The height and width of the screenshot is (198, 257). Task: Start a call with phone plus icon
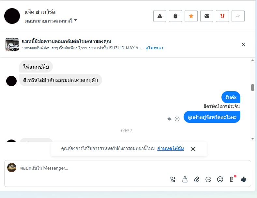tap(173, 179)
